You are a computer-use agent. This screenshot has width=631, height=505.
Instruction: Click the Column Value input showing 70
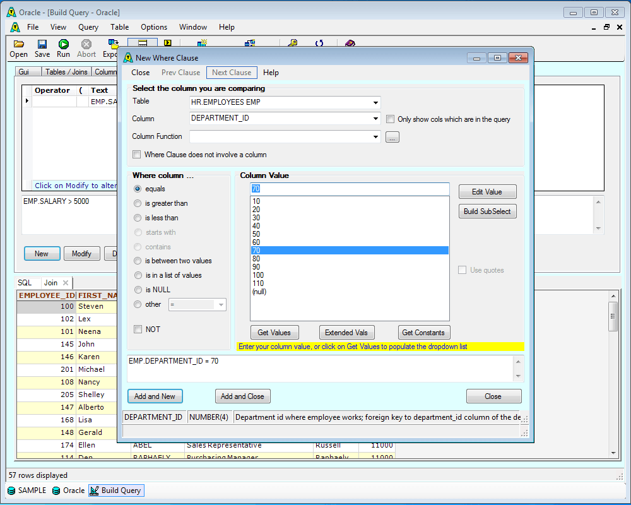pos(350,189)
